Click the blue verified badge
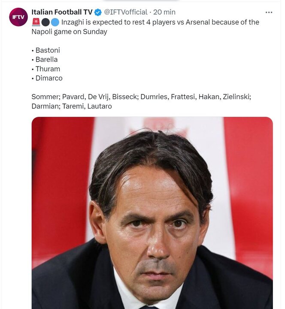Image resolution: width=285 pixels, height=309 pixels. click(98, 12)
